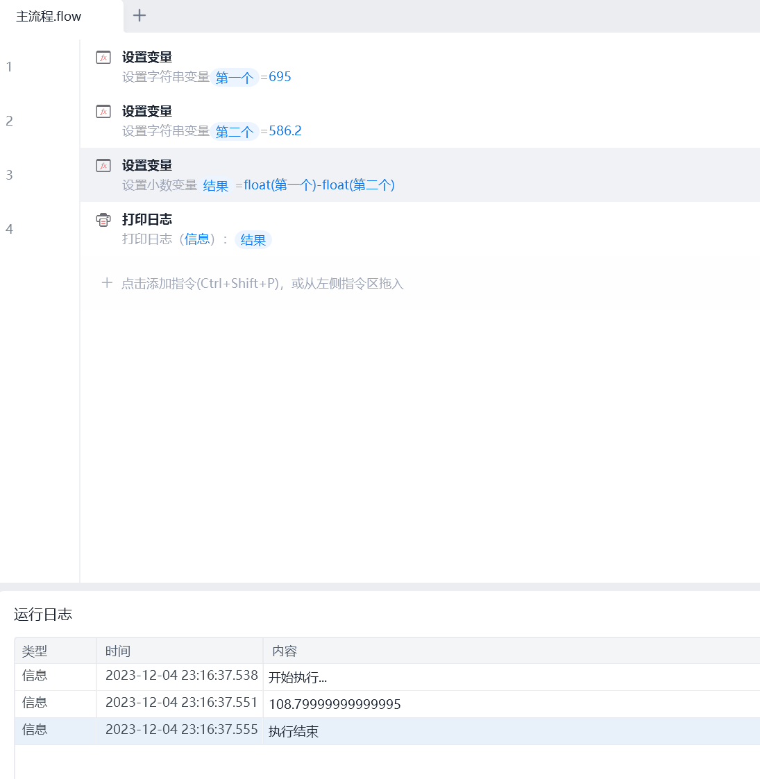Select the 结果 variable tag in step 3
The width and height of the screenshot is (760, 779).
point(216,186)
